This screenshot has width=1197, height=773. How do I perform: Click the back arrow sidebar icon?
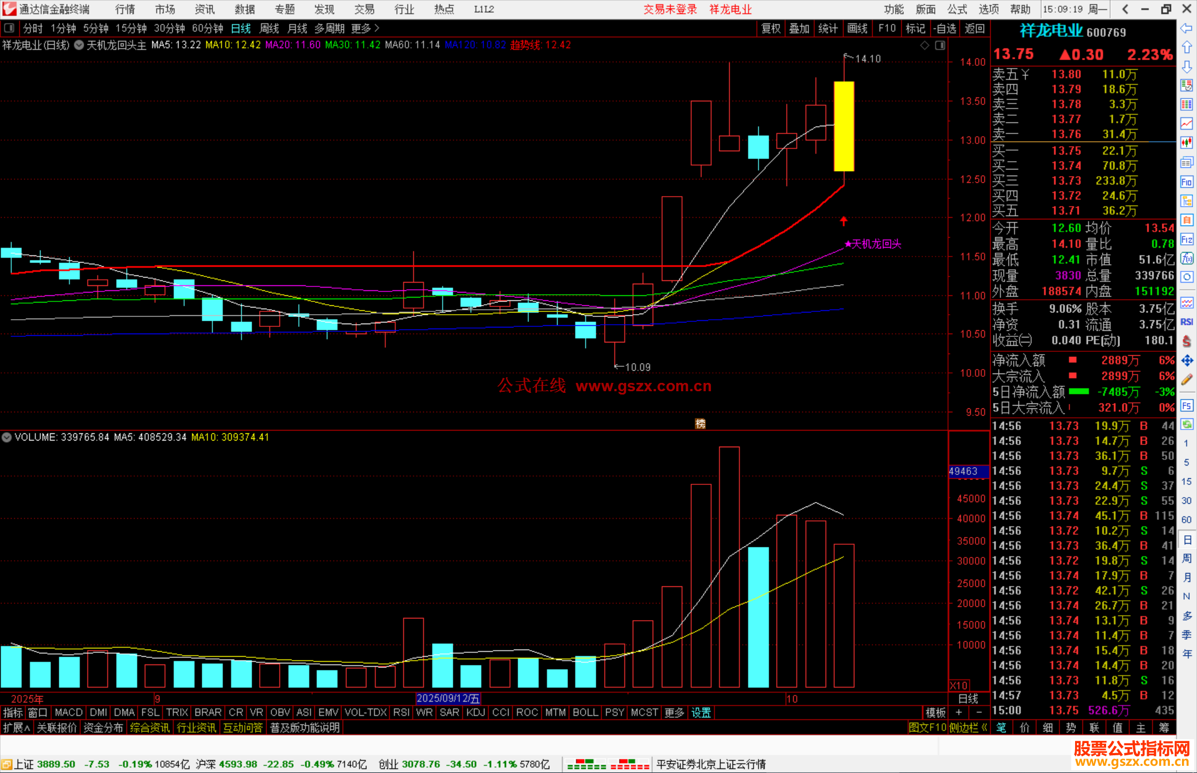click(x=1186, y=28)
